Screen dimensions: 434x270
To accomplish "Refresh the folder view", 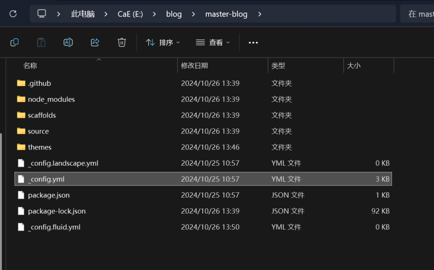I will click(x=12, y=14).
